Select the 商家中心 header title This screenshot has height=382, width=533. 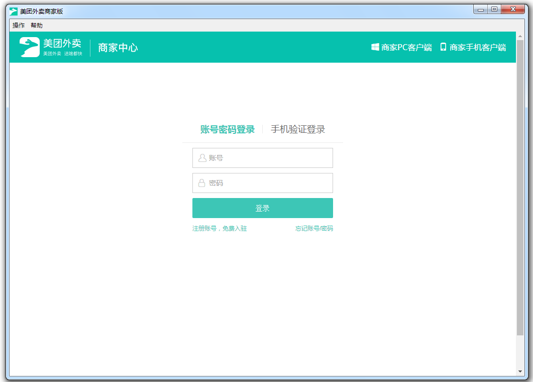tap(118, 48)
